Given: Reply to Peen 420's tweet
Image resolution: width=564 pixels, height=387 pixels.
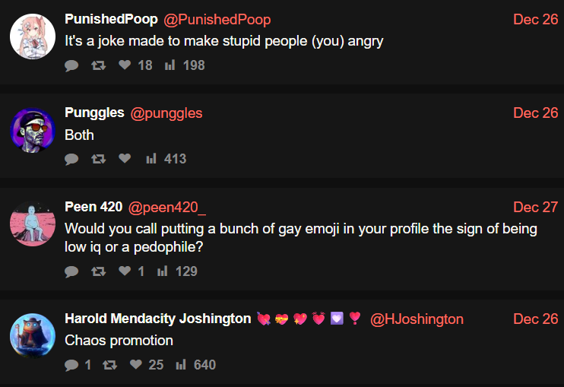Looking at the screenshot, I should point(71,271).
